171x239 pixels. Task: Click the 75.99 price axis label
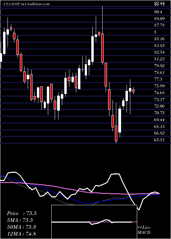[x=159, y=86]
